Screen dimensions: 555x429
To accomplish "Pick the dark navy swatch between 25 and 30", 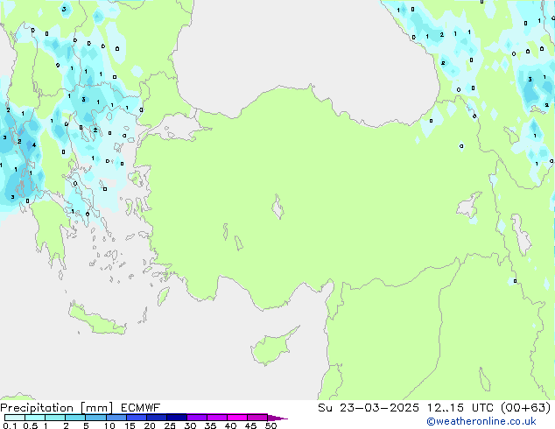I will 176,418.
